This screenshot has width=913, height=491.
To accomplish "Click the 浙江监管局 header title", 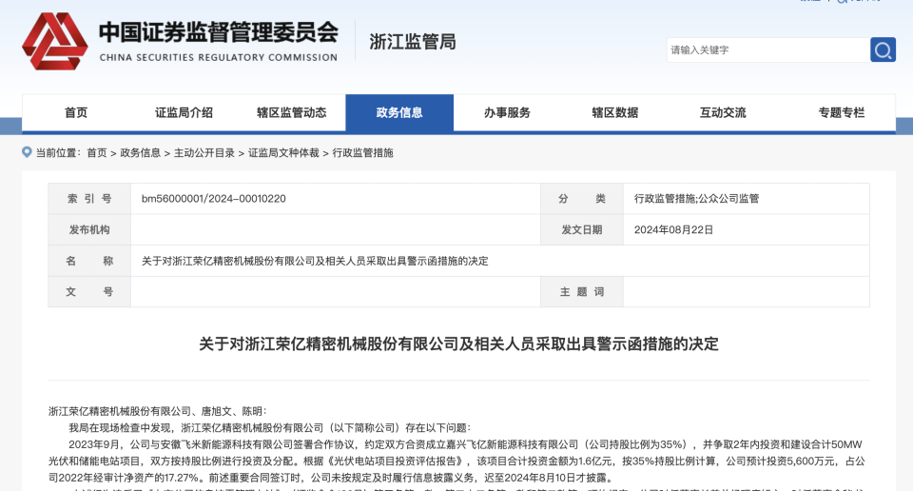I will click(x=412, y=42).
